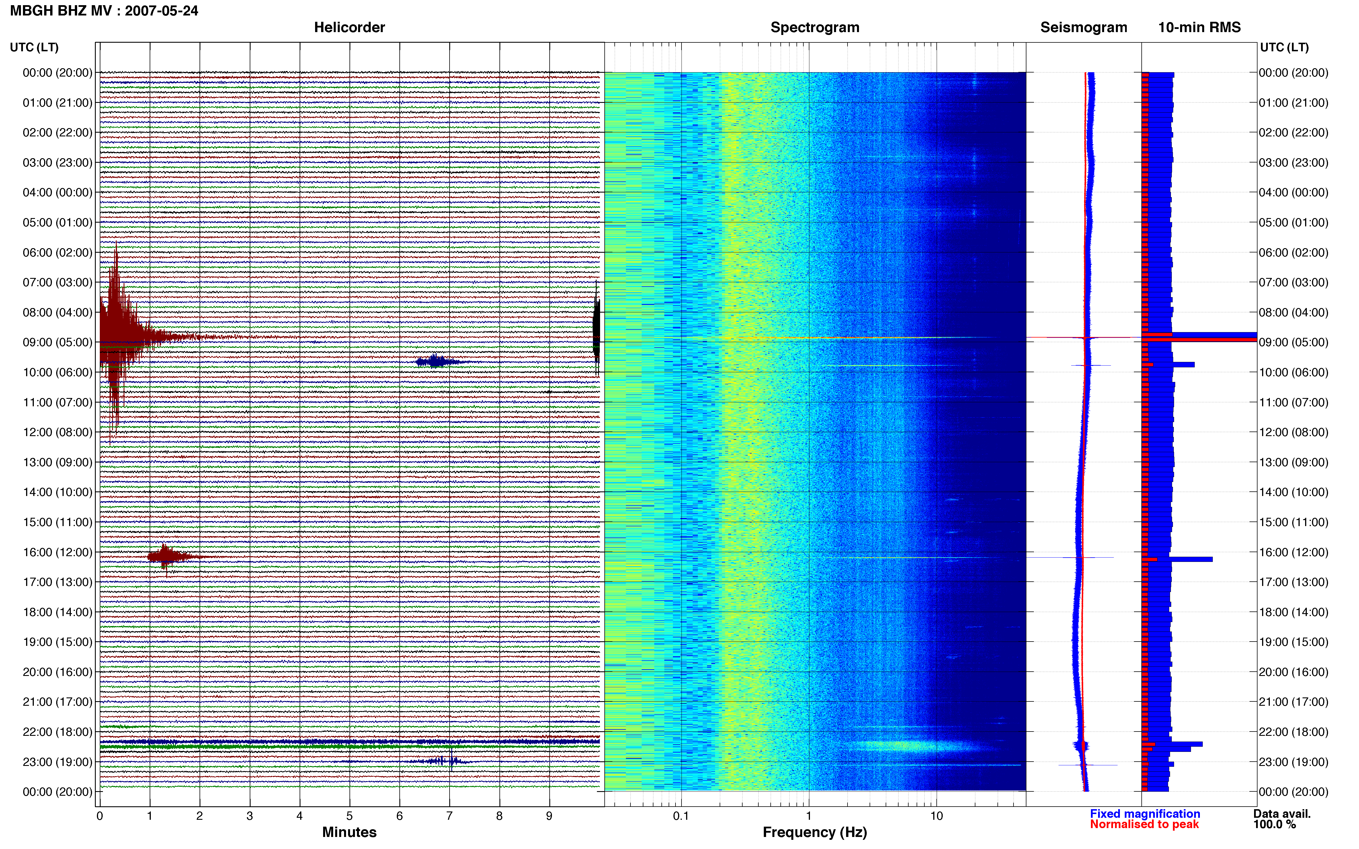Screen dimensions: 1359x849
Task: Click the frequency tick label '10'
Action: (x=936, y=816)
